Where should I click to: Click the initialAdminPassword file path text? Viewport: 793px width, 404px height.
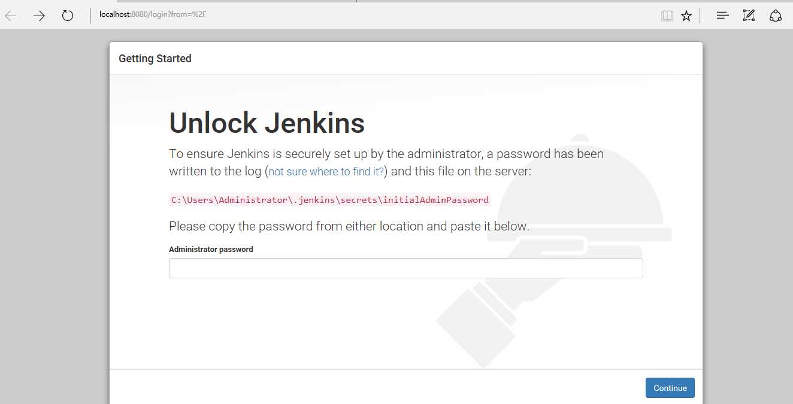(329, 200)
